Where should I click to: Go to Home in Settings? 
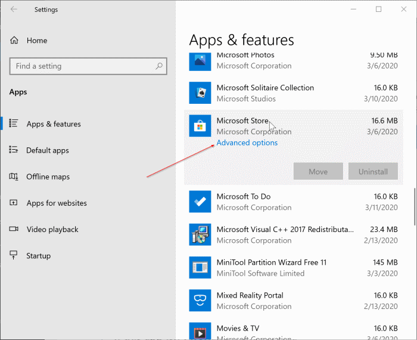37,41
